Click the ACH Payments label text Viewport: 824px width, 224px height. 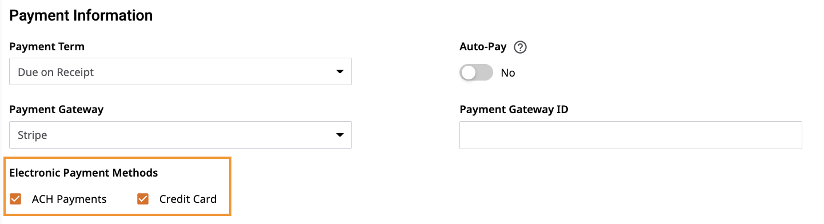coord(69,199)
